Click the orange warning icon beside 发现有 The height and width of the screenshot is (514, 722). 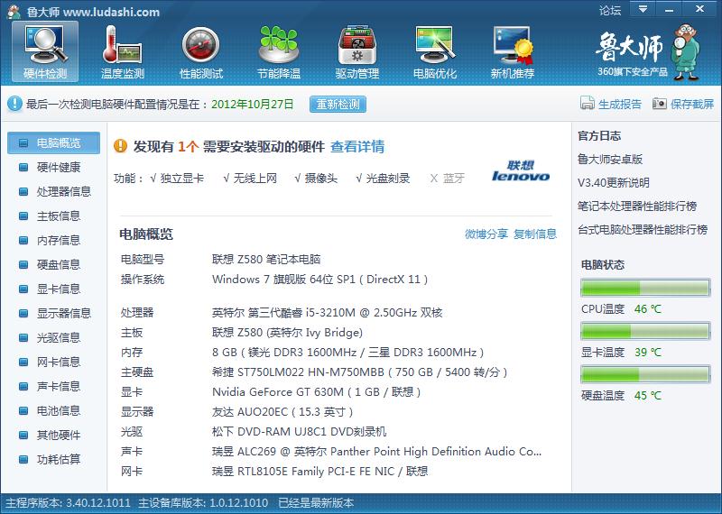pyautogui.click(x=120, y=146)
